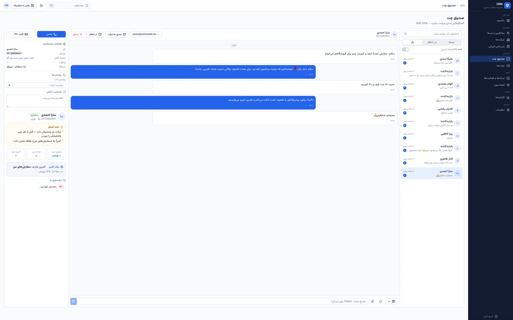
Task: Click the تعداد خرید stat card
Action: [36, 154]
